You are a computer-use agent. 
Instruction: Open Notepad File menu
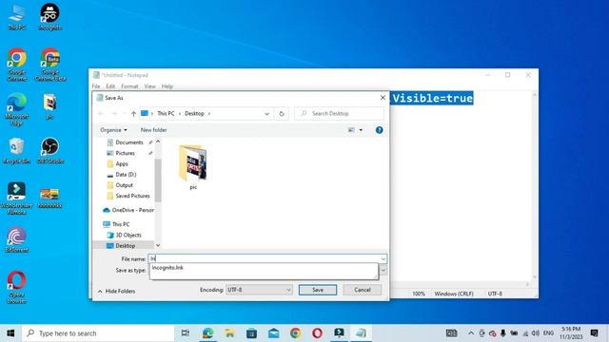tap(96, 86)
